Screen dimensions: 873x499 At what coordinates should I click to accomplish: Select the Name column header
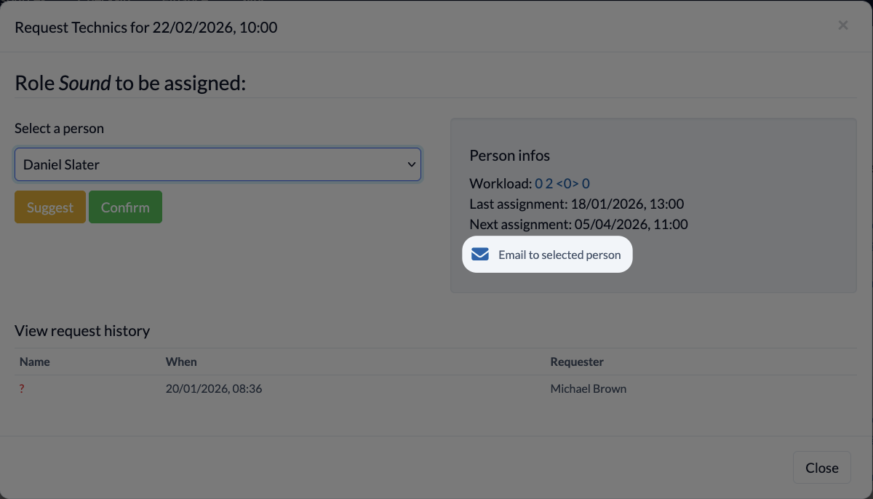pyautogui.click(x=35, y=362)
